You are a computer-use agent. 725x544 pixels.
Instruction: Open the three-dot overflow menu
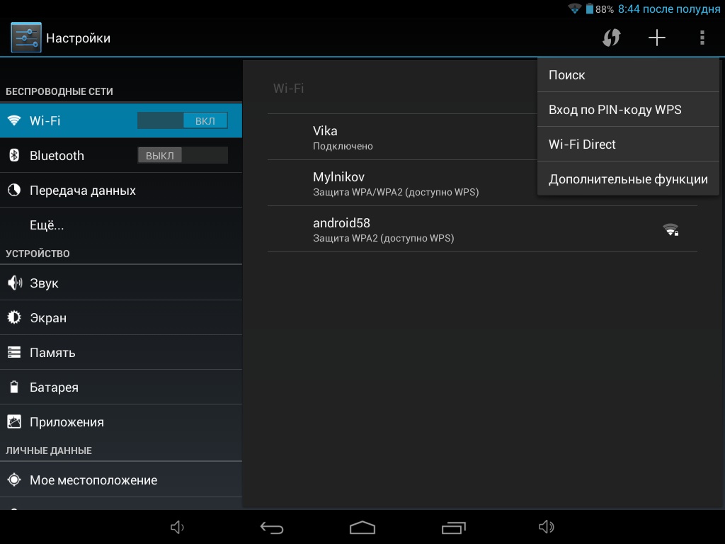pyautogui.click(x=702, y=38)
